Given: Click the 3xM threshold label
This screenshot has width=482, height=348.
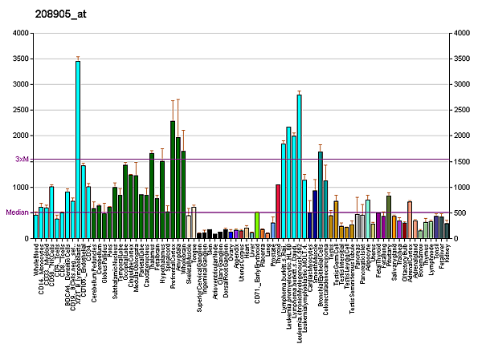Looking at the screenshot, I should 22,160.
